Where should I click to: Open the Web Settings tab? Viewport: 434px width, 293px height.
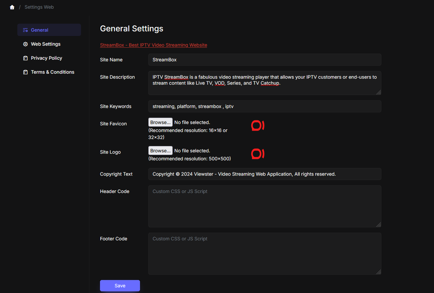[x=45, y=44]
